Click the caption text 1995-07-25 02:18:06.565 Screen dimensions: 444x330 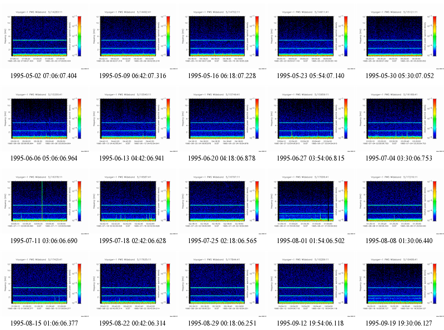[x=223, y=241]
